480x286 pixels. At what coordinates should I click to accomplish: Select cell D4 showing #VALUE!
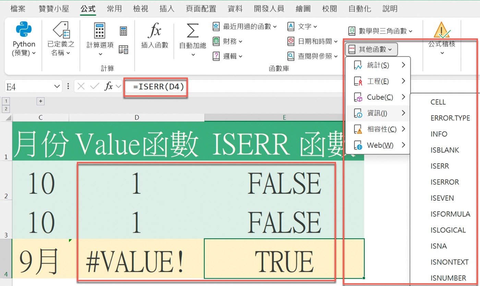point(136,259)
